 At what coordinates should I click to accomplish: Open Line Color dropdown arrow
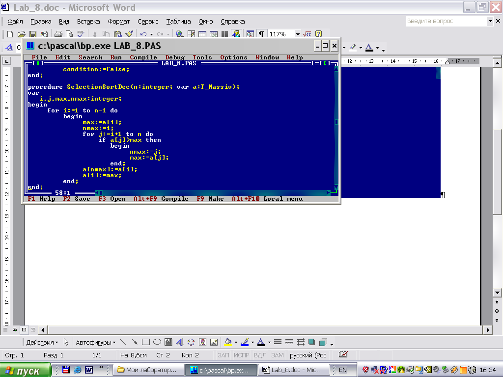click(252, 343)
